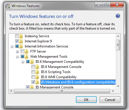Click the Windows Features title bar icon
This screenshot has width=129, height=110.
(x=8, y=6)
